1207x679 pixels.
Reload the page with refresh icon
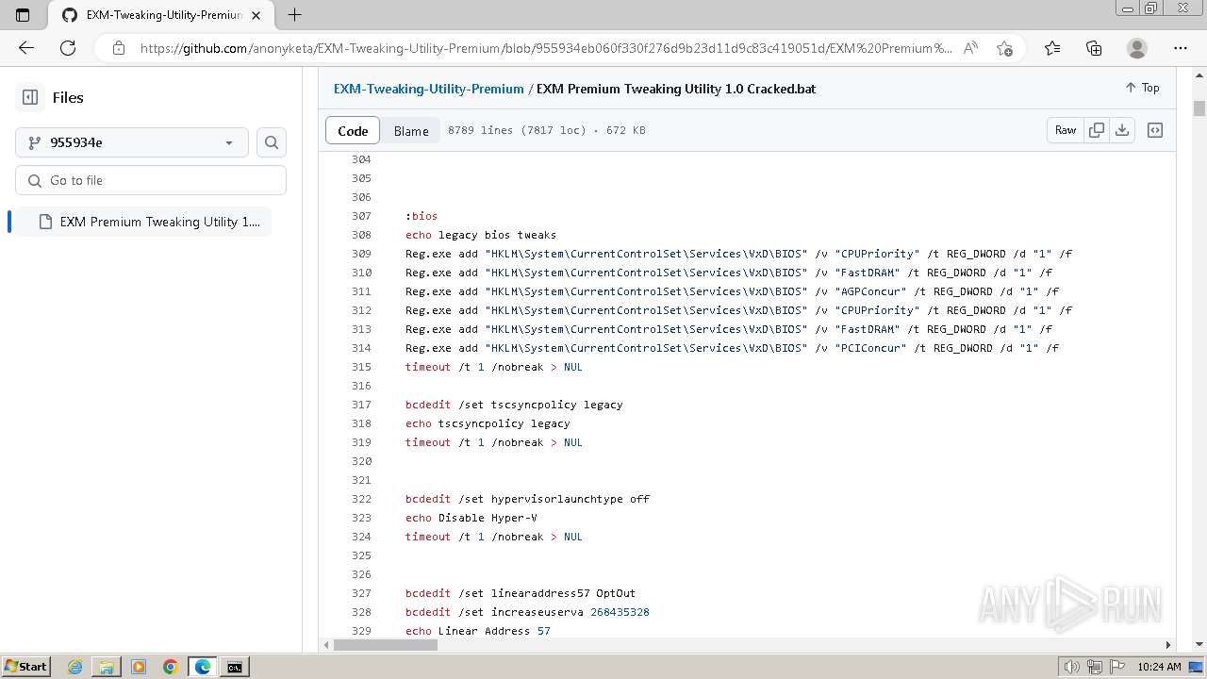click(68, 48)
